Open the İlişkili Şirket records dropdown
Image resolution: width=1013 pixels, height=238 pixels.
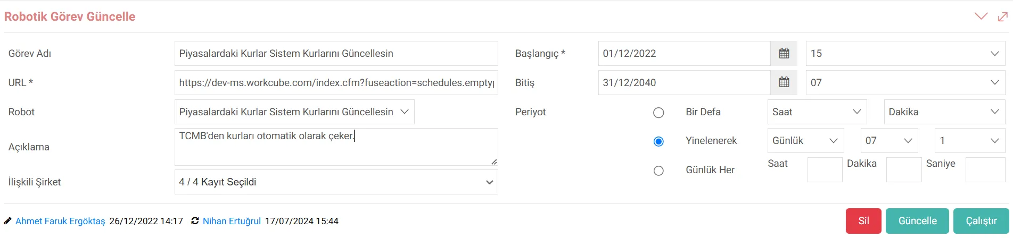pyautogui.click(x=336, y=182)
